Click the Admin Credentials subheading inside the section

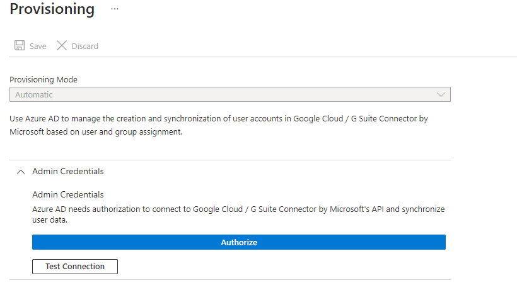(67, 194)
